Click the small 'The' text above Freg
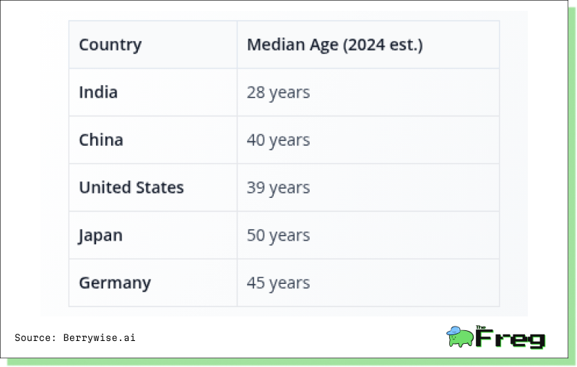Viewport: 577px width, 367px height. [x=480, y=327]
